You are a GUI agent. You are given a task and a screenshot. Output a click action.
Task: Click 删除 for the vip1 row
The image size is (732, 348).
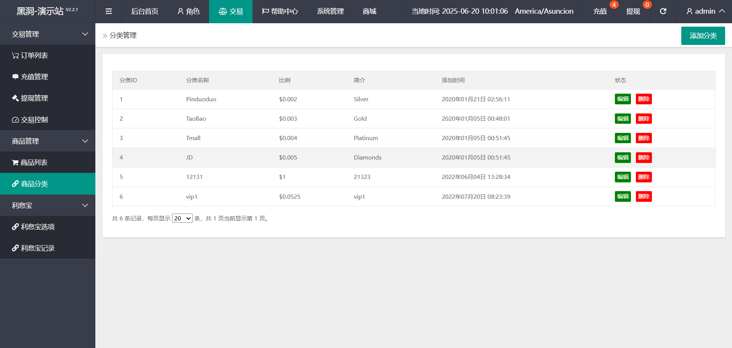pyautogui.click(x=644, y=196)
